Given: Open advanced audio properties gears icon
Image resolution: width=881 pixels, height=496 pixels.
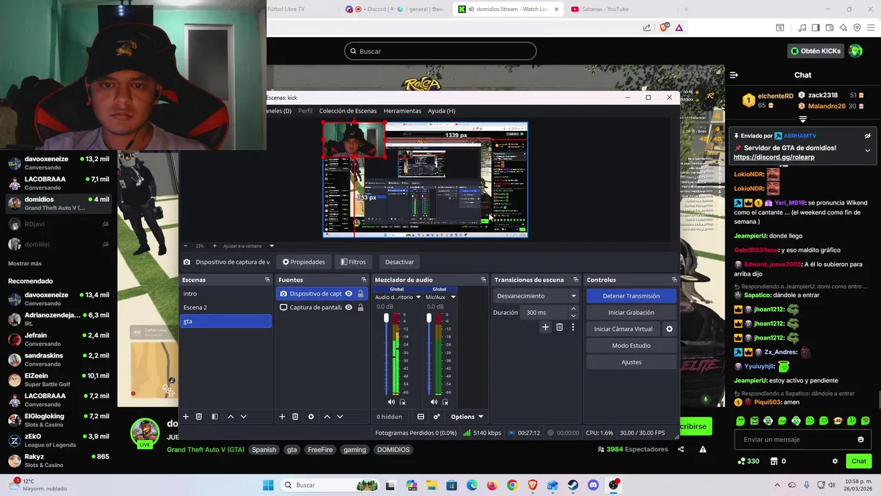Looking at the screenshot, I should click(436, 417).
